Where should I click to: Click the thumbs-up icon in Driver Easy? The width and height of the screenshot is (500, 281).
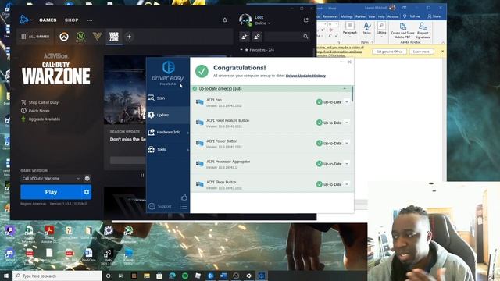tap(184, 197)
